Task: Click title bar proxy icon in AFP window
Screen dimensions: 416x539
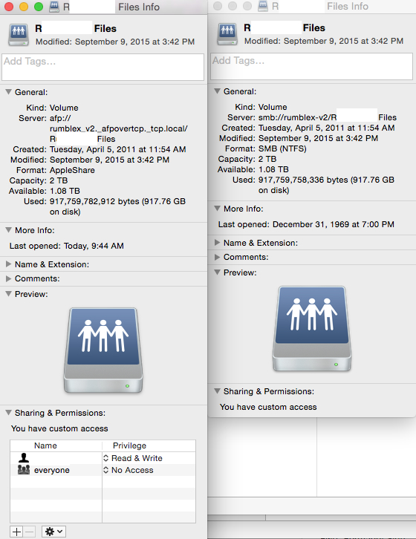Action: (54, 7)
